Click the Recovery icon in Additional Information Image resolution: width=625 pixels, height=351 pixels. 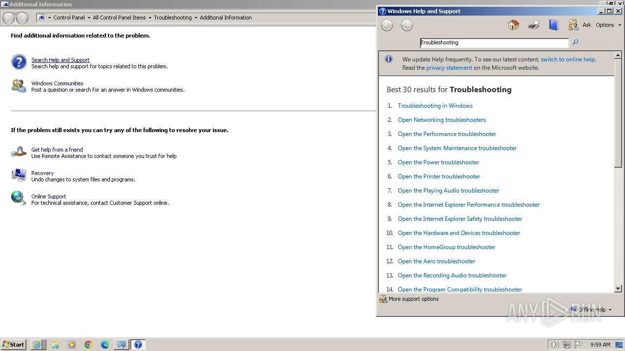click(x=19, y=175)
